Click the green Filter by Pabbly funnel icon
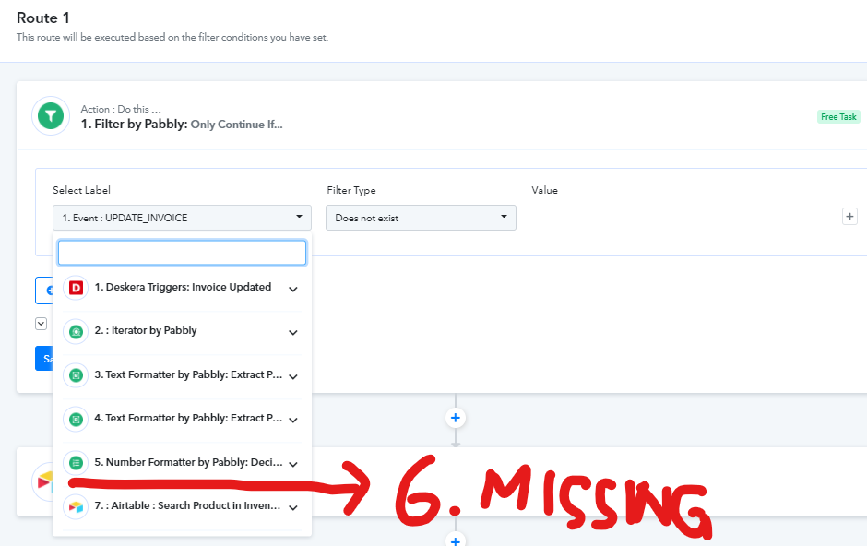The height and width of the screenshot is (546, 867). (x=51, y=116)
